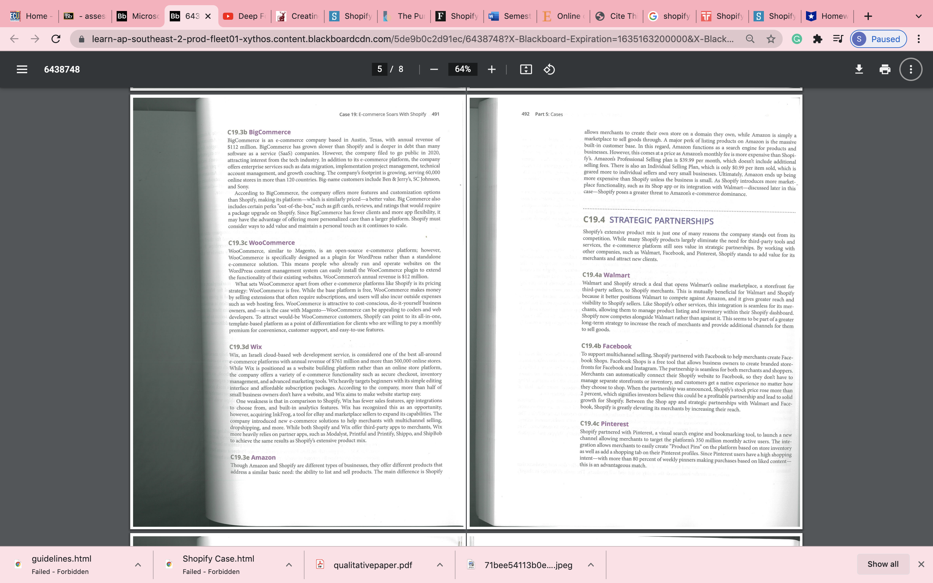This screenshot has height=583, width=933.
Task: Switch to the The Pur tab
Action: 404,16
